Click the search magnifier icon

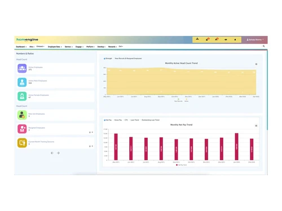coord(263,46)
